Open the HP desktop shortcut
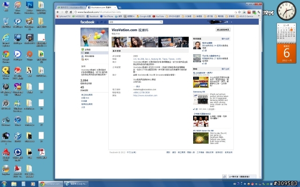This screenshot has width=300, height=187. pos(6,89)
